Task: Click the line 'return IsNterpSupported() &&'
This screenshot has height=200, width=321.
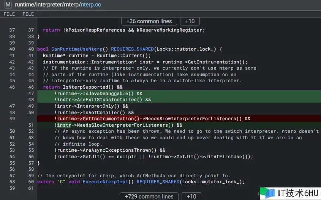Action: pyautogui.click(x=83, y=87)
